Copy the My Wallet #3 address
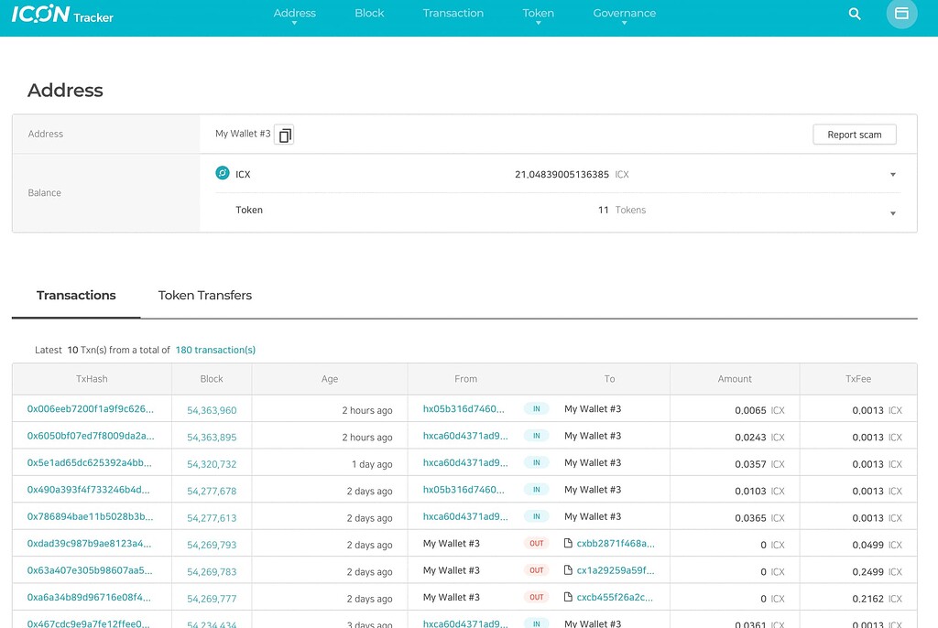Screen dimensions: 938x628 point(284,135)
